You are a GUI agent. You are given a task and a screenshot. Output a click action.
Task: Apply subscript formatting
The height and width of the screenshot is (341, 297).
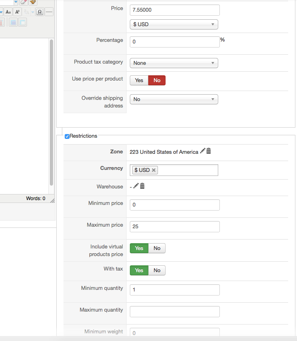coord(8,12)
